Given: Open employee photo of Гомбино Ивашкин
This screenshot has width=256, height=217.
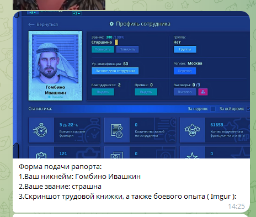Looking at the screenshot, I should (55, 59).
